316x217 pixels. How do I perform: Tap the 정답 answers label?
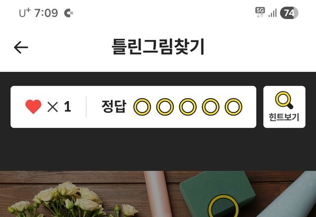[x=114, y=107]
